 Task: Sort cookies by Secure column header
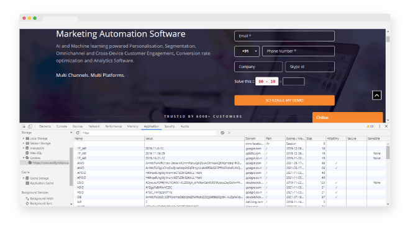(x=357, y=139)
